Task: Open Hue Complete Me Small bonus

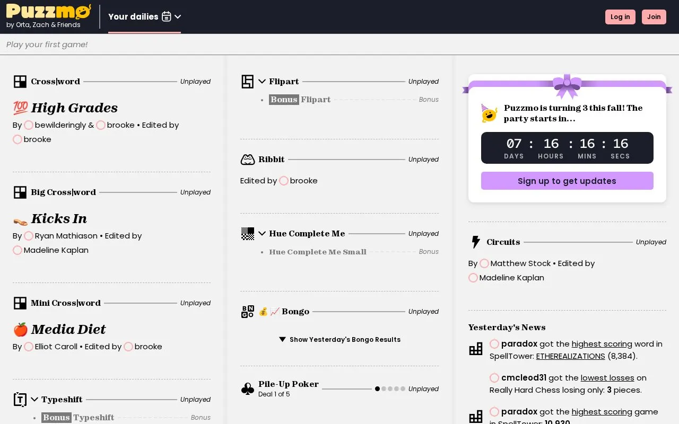Action: point(318,252)
